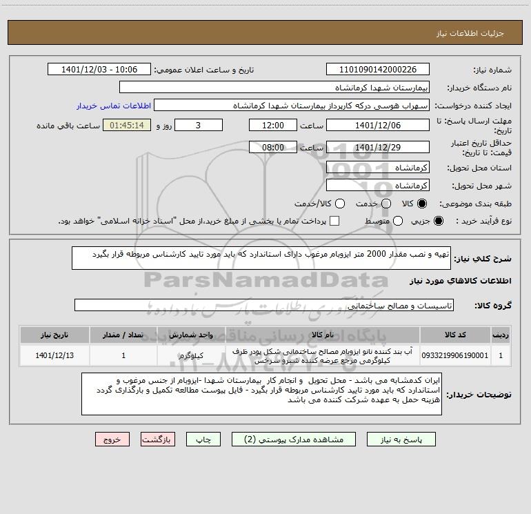Click the price validity date 1401/12/29
The height and width of the screenshot is (514, 531).
[x=378, y=147]
